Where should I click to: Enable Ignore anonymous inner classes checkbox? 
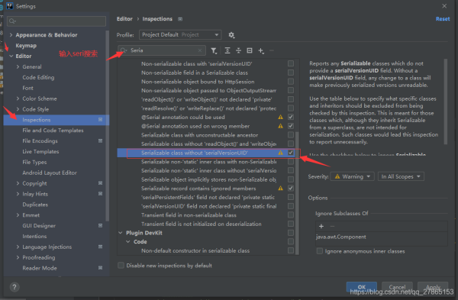[320, 251]
